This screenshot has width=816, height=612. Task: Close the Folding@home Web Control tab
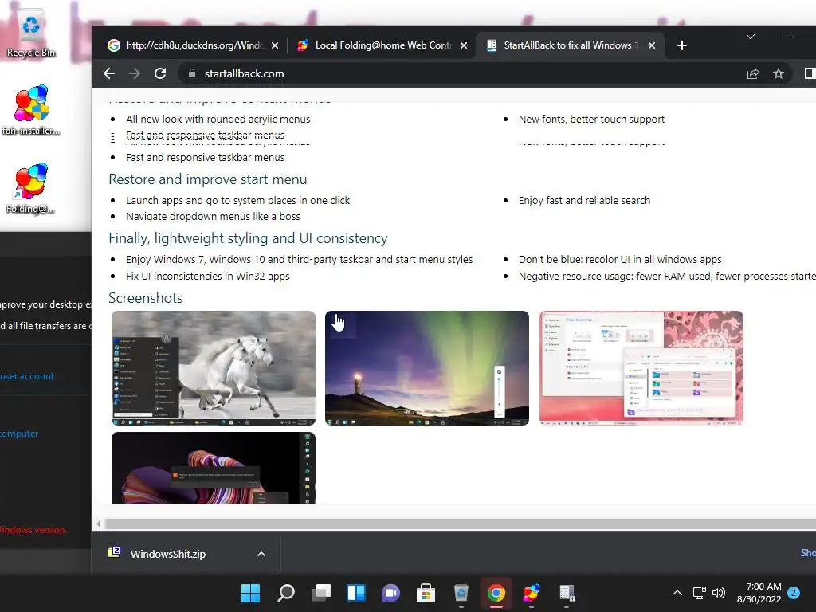tap(464, 45)
